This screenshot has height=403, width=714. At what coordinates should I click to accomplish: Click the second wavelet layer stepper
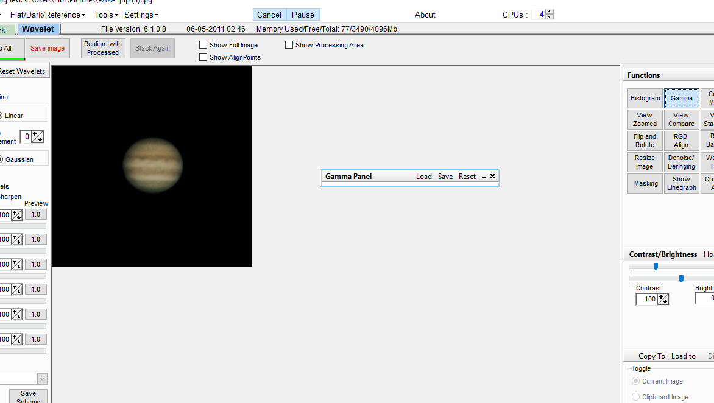[17, 239]
